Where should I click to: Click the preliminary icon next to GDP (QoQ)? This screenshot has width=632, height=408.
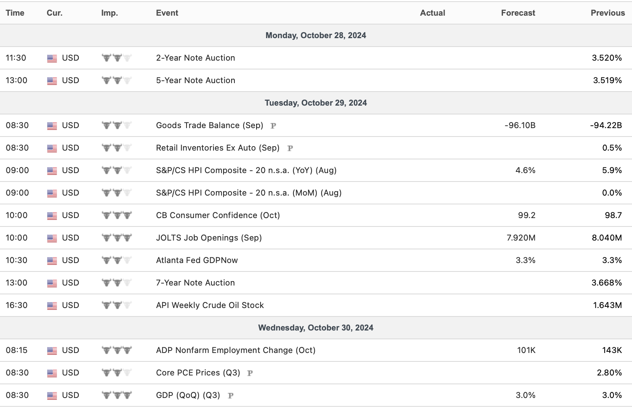pyautogui.click(x=230, y=396)
